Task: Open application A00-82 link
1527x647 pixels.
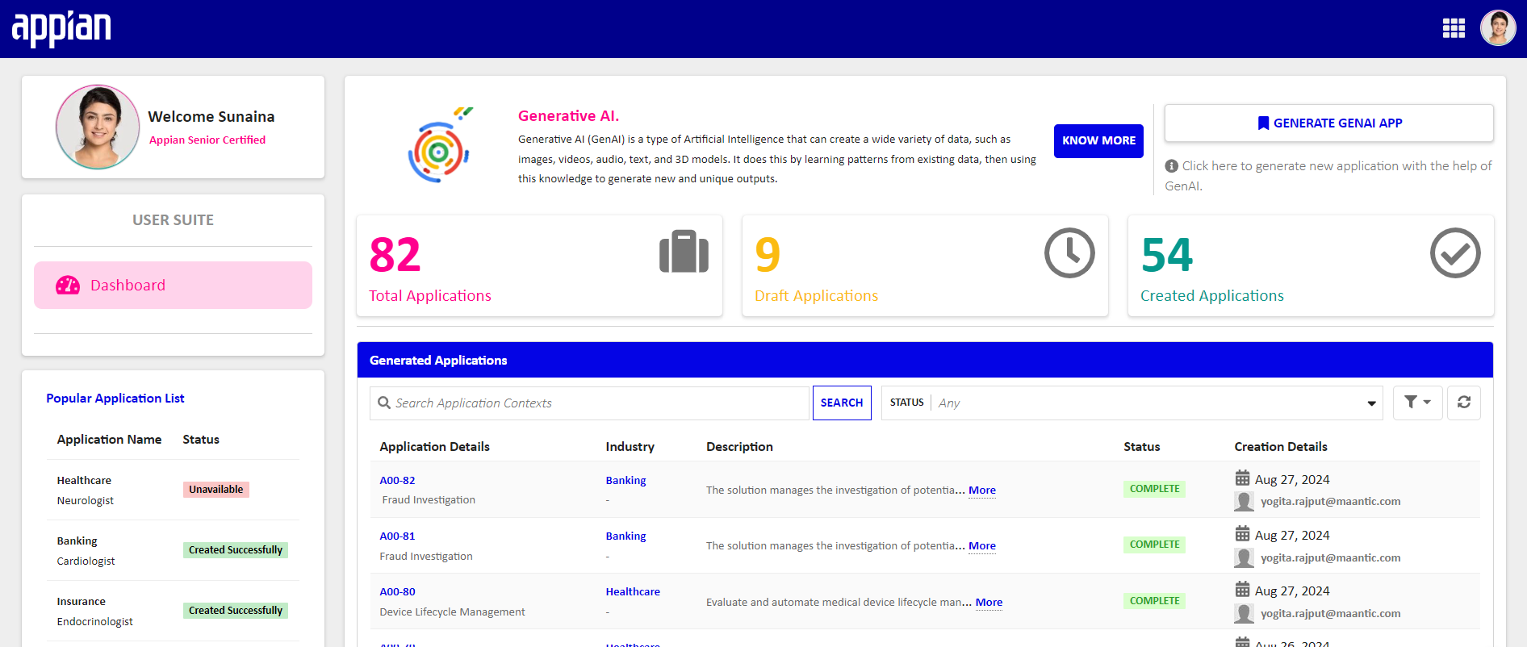Action: tap(397, 480)
